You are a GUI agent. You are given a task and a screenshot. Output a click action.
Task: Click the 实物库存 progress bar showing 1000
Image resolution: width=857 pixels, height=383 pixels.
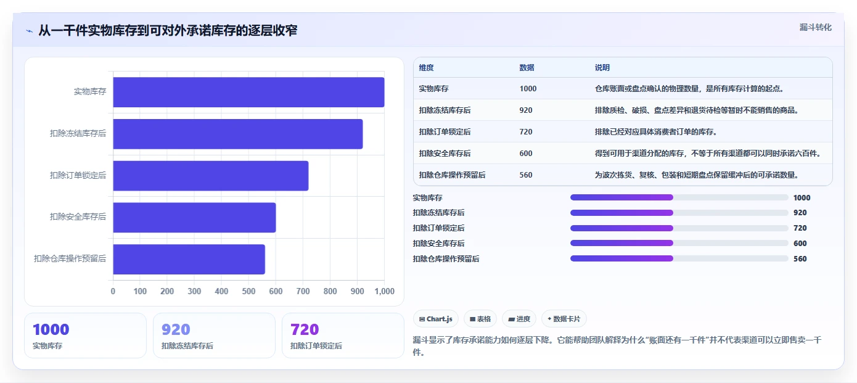[x=679, y=197]
